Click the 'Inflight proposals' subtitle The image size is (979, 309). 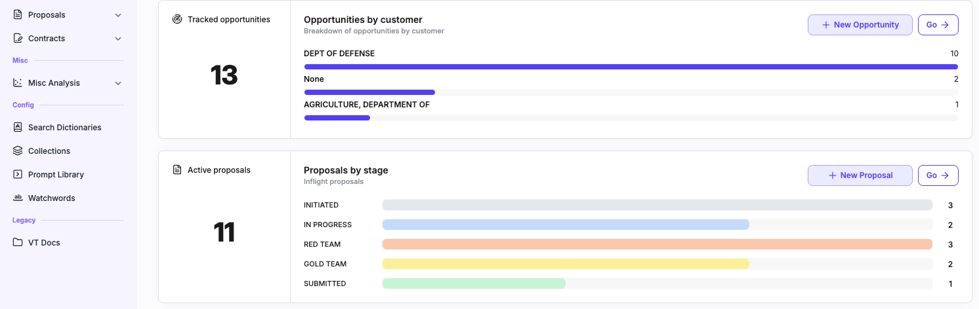[x=333, y=181]
